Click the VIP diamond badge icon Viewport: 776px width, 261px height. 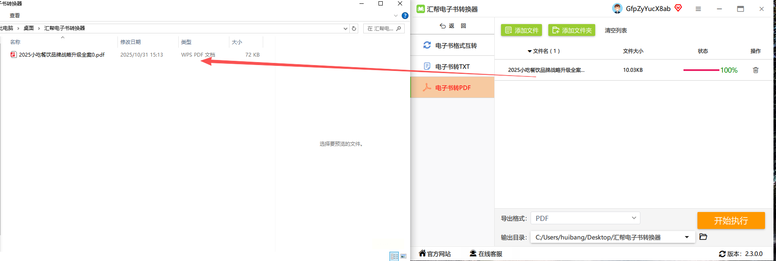point(678,8)
